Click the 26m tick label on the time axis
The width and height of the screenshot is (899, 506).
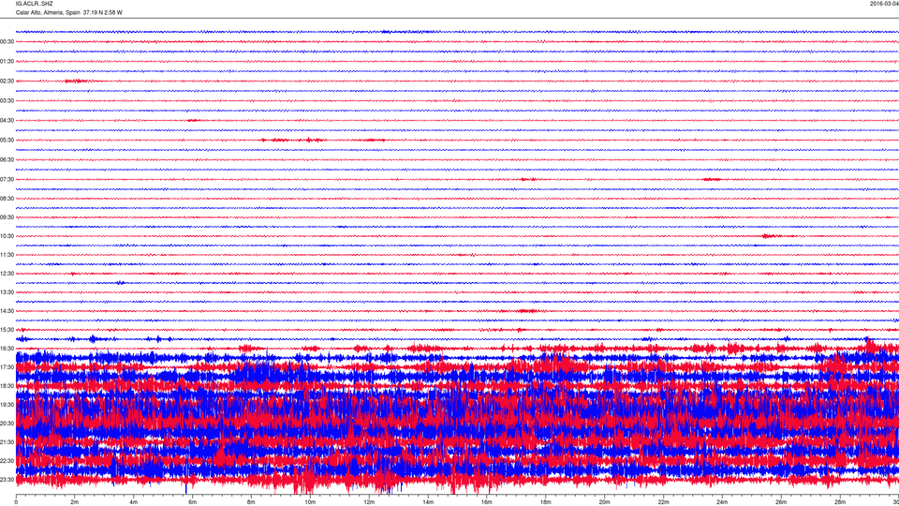coord(781,502)
